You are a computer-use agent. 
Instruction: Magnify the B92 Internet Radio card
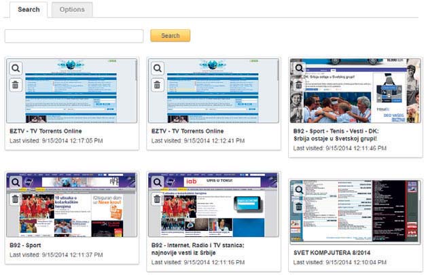click(x=158, y=182)
